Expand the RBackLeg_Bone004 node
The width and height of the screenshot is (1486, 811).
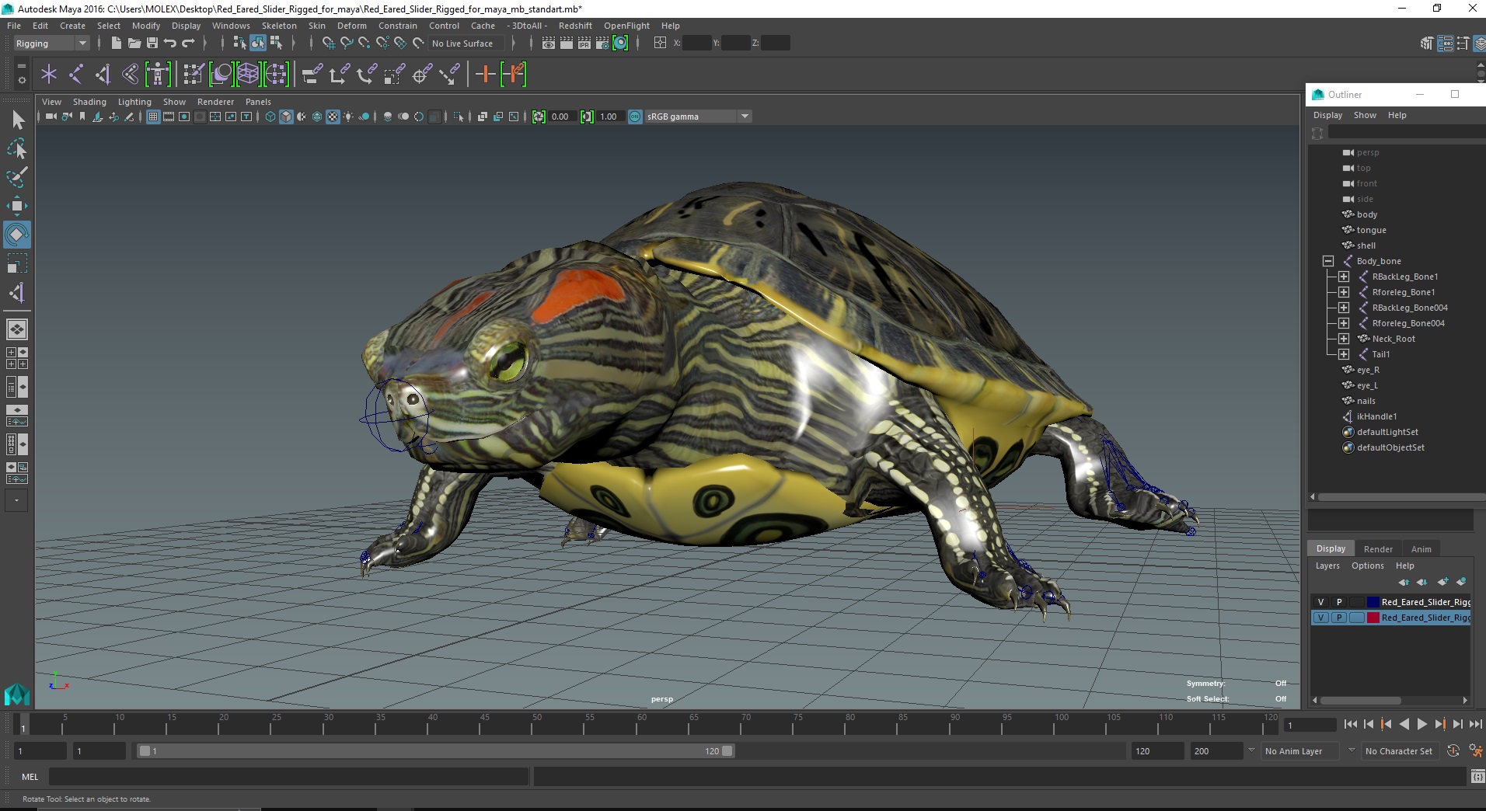1344,308
